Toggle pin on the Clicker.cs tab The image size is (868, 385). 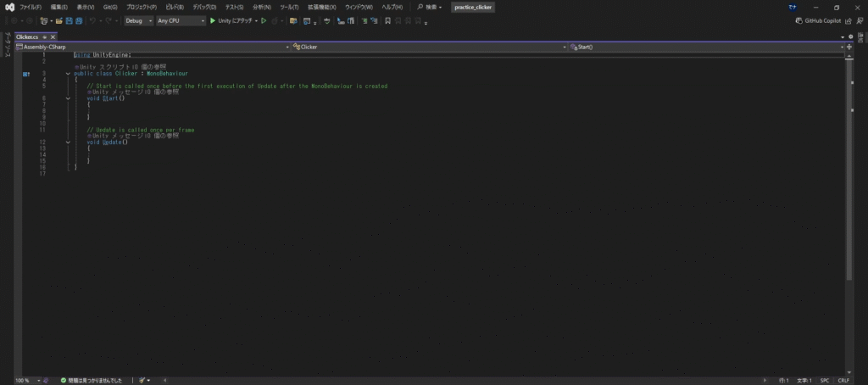tap(45, 36)
